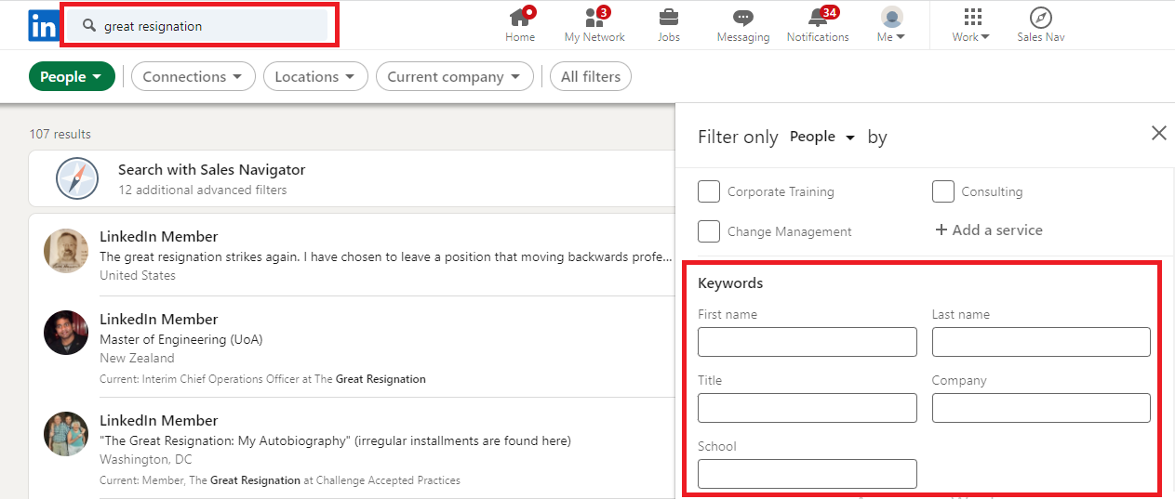Open LinkedIn Member from Washington, DC

[159, 421]
